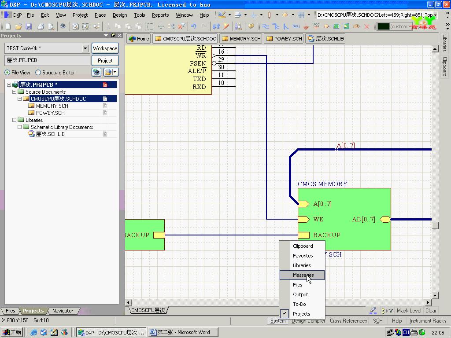Image resolution: width=451 pixels, height=338 pixels.
Task: Collapse the 层次.PRJPCB project node
Action: 9,85
